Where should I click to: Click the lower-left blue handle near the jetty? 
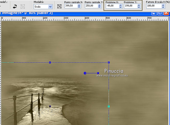pyautogui.click(x=50, y=106)
